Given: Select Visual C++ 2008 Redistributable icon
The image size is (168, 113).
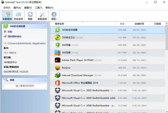Looking at the screenshot, I should point(58,106).
